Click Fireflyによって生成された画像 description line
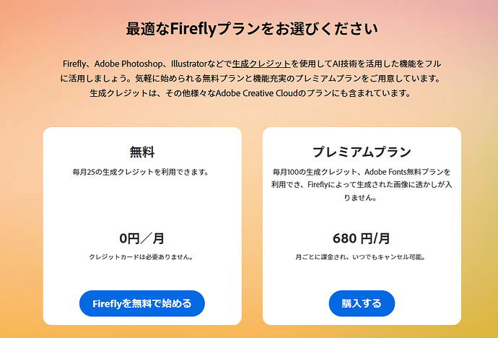The height and width of the screenshot is (338, 498). pos(362,185)
